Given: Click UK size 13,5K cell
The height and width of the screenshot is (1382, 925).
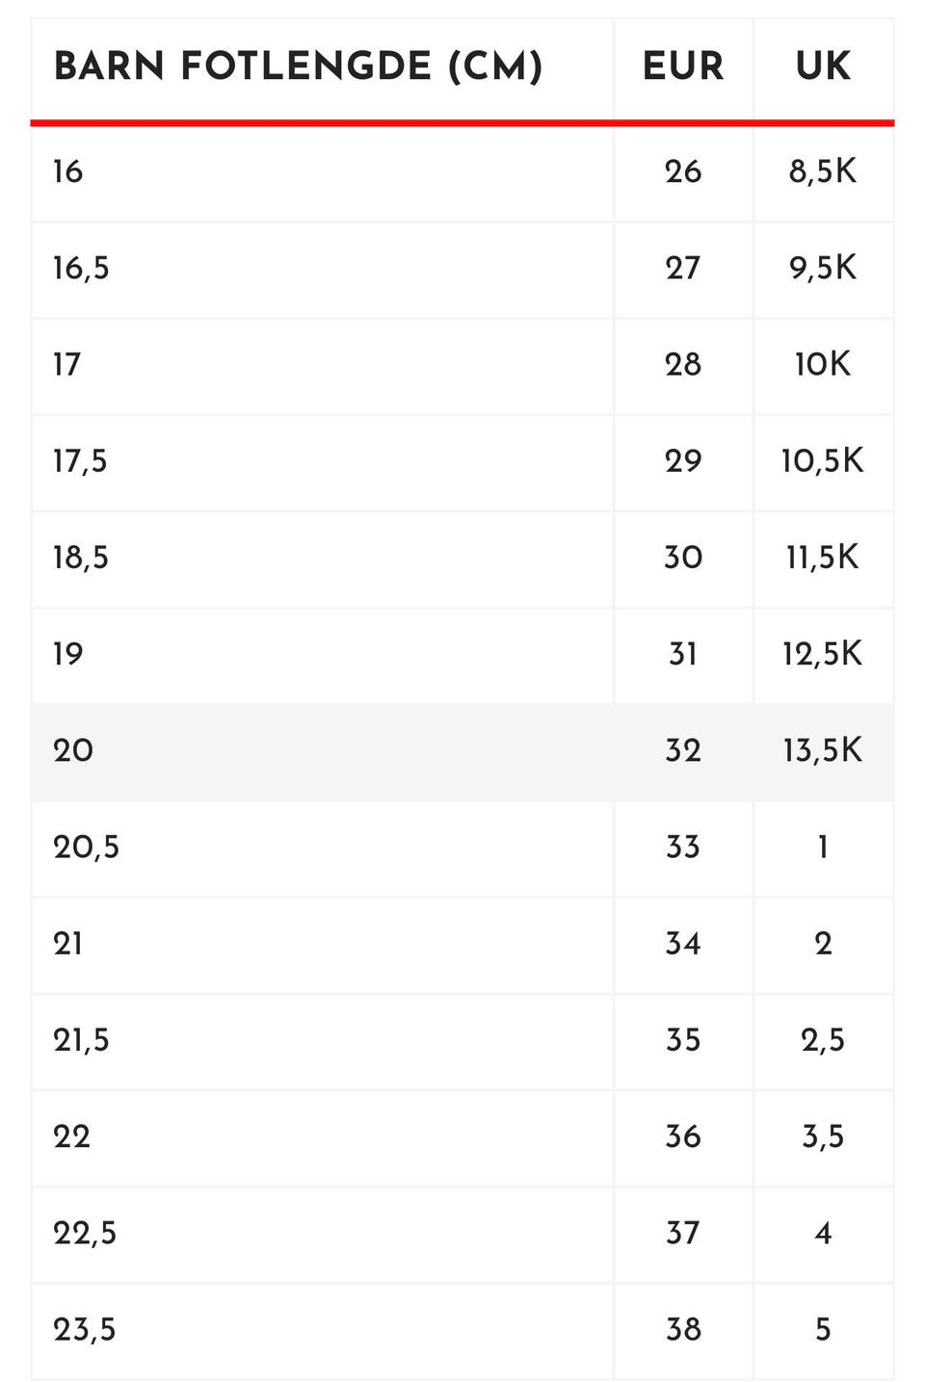Looking at the screenshot, I should [824, 752].
